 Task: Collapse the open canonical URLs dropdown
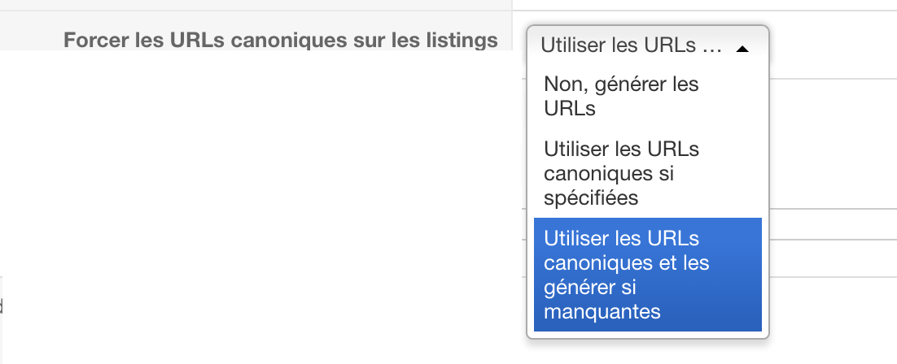(742, 49)
